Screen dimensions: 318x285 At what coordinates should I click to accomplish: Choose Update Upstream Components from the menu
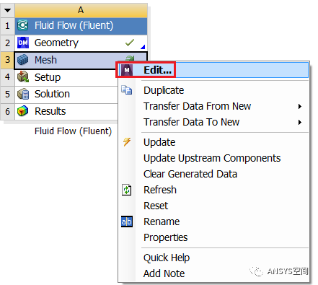[213, 158]
